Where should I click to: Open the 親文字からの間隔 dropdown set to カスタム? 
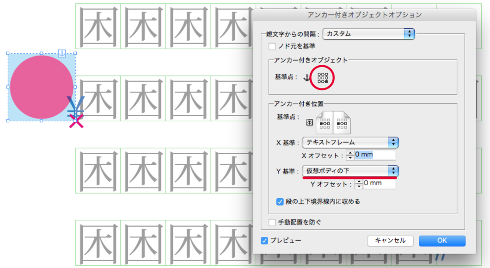coord(368,34)
